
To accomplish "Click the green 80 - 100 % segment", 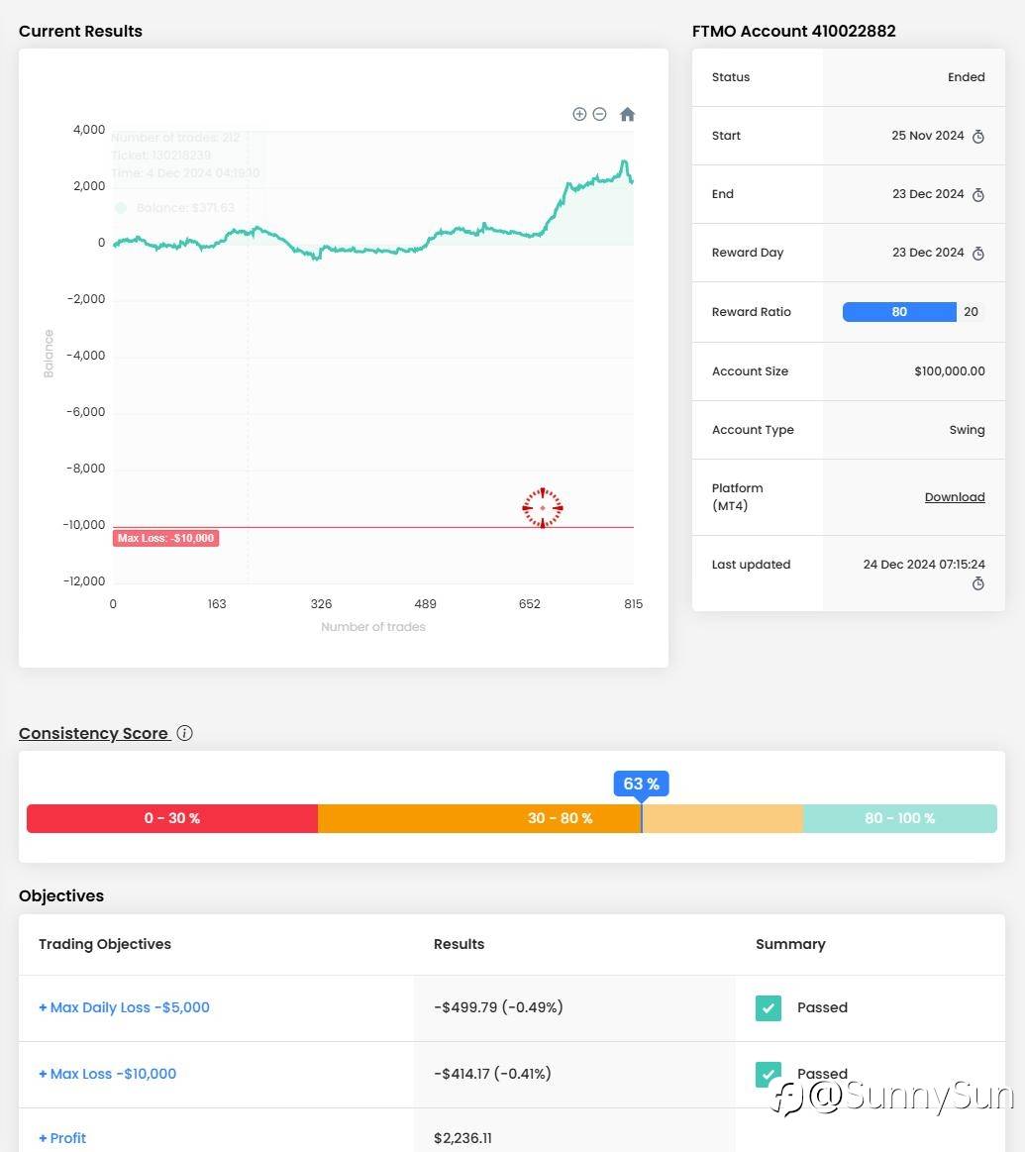I will 900,818.
